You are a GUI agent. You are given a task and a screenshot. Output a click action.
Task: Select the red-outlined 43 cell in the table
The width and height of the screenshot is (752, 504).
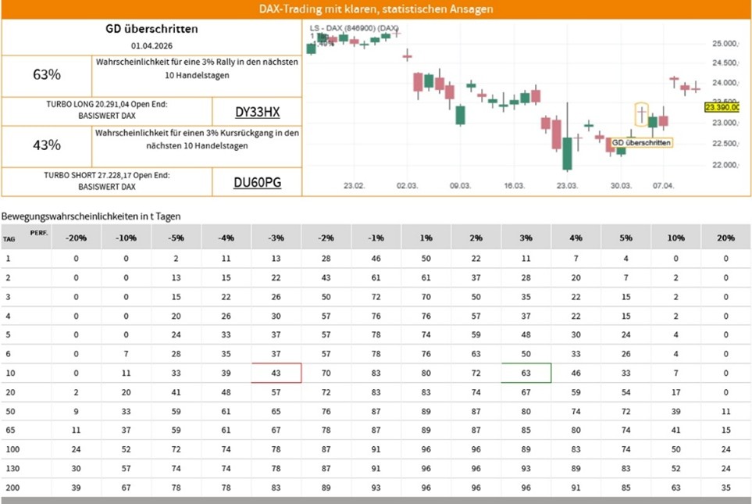276,374
